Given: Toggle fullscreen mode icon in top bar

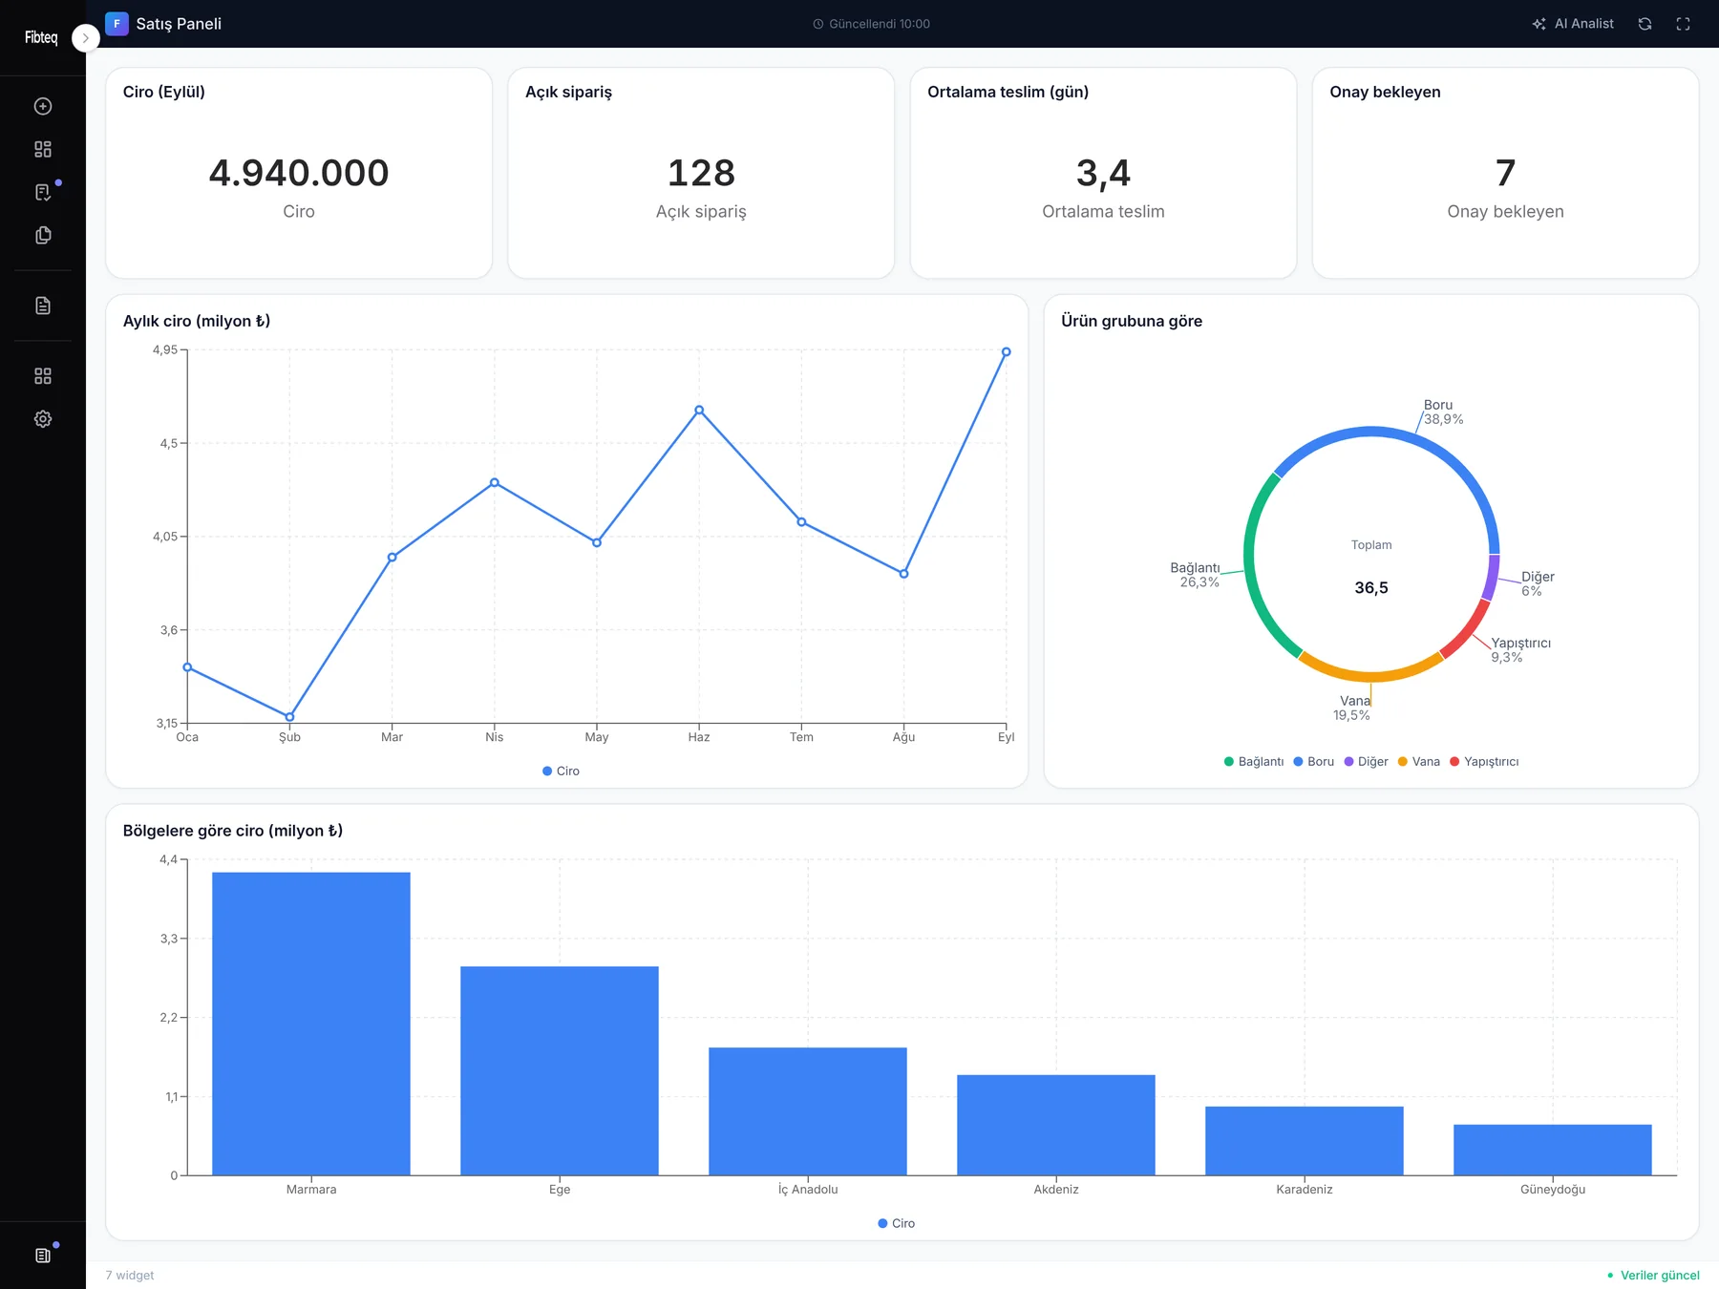Looking at the screenshot, I should (x=1683, y=24).
